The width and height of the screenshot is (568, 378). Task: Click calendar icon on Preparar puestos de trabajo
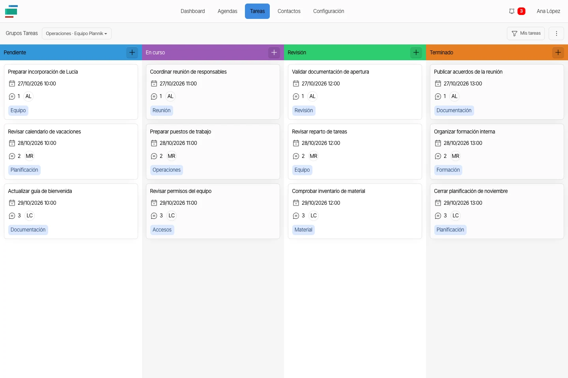(x=154, y=143)
